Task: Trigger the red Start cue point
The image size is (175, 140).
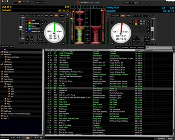Action: pos(27,21)
